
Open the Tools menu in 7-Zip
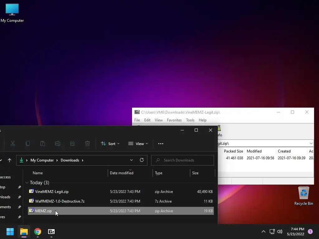pyautogui.click(x=190, y=120)
